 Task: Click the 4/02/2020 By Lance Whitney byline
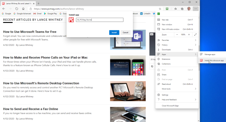point(18,96)
